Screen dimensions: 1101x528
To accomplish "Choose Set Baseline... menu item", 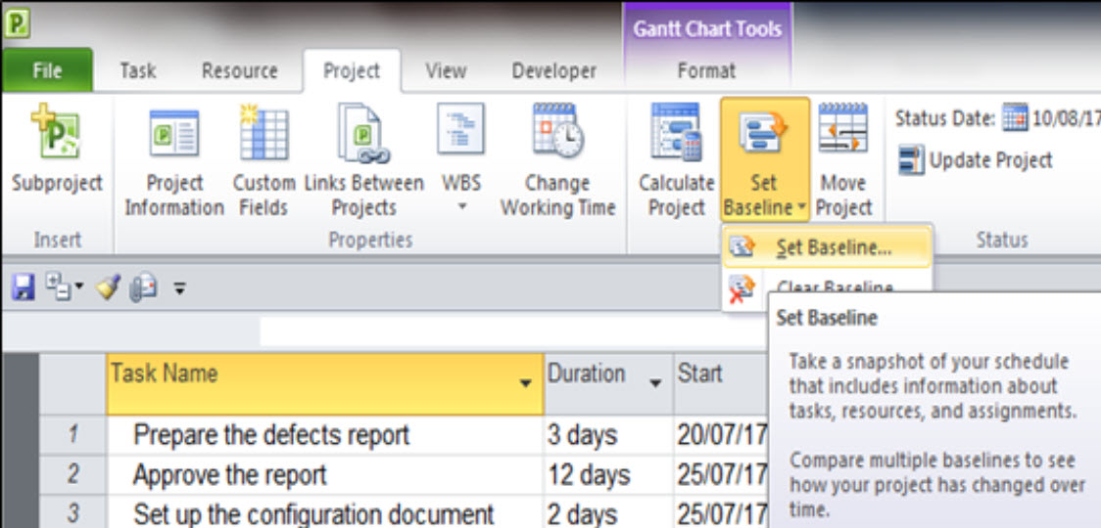I will 827,247.
